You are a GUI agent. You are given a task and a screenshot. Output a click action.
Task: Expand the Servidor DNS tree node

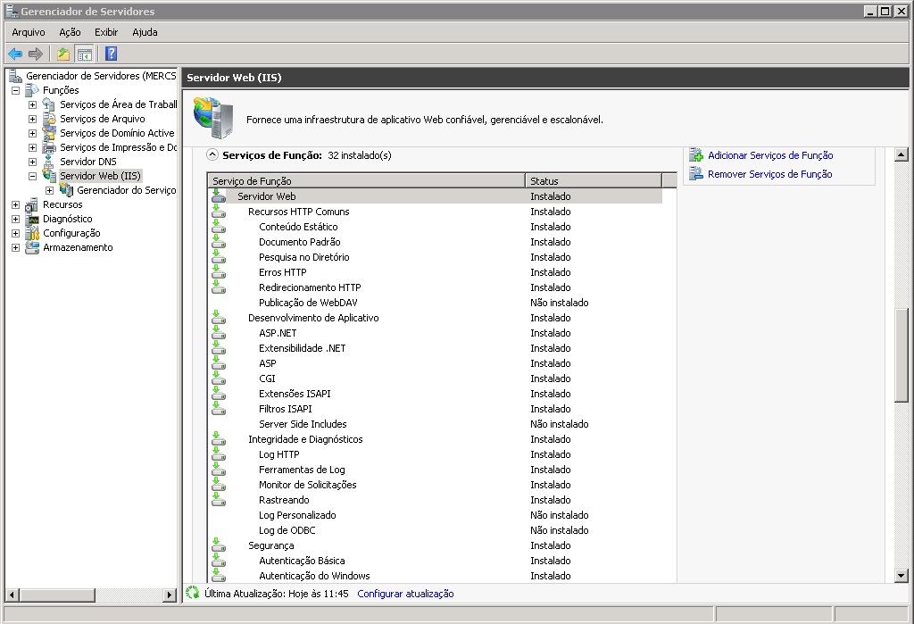(x=33, y=162)
